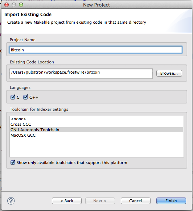
Task: Click the New Project title bar
Action: pos(96,5)
